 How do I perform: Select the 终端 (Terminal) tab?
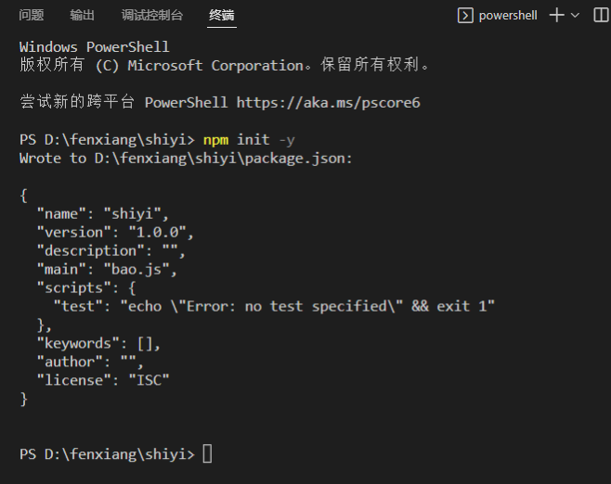pos(222,16)
